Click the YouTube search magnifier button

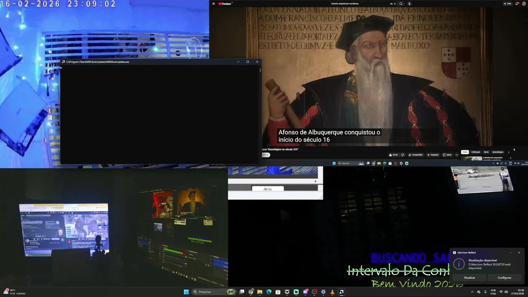(x=401, y=4)
